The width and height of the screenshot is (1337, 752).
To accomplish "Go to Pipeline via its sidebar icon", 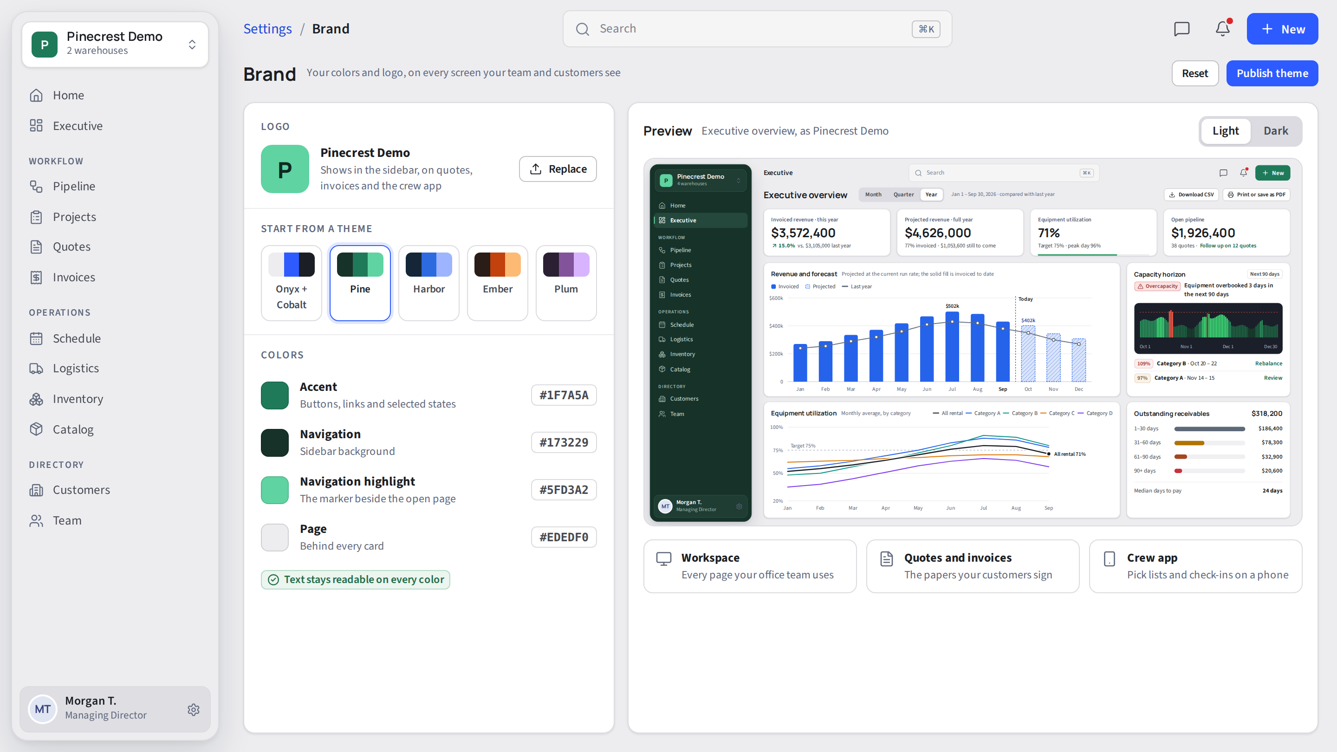I will click(x=36, y=186).
